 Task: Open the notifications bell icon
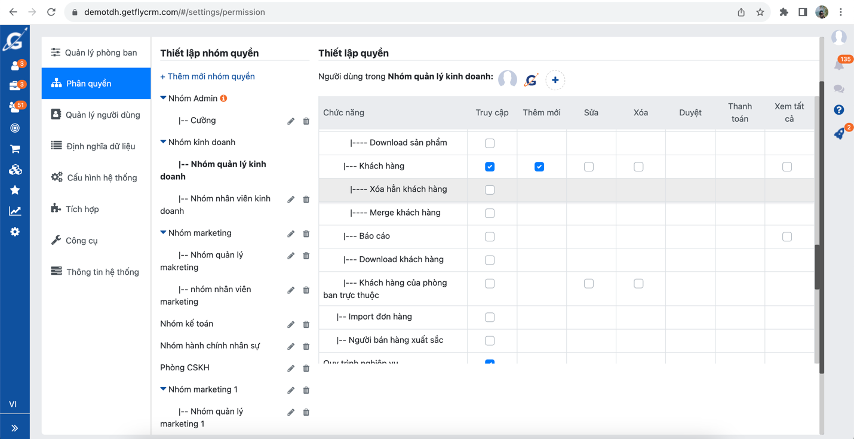[x=839, y=65]
